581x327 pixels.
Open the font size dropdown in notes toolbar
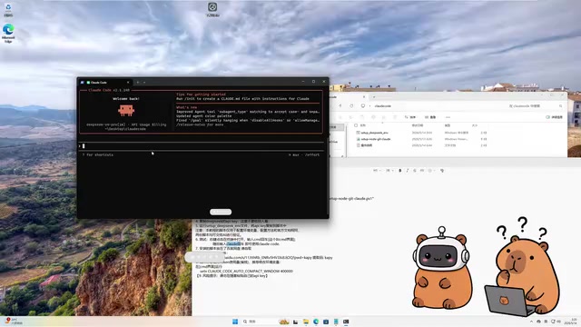389,171
